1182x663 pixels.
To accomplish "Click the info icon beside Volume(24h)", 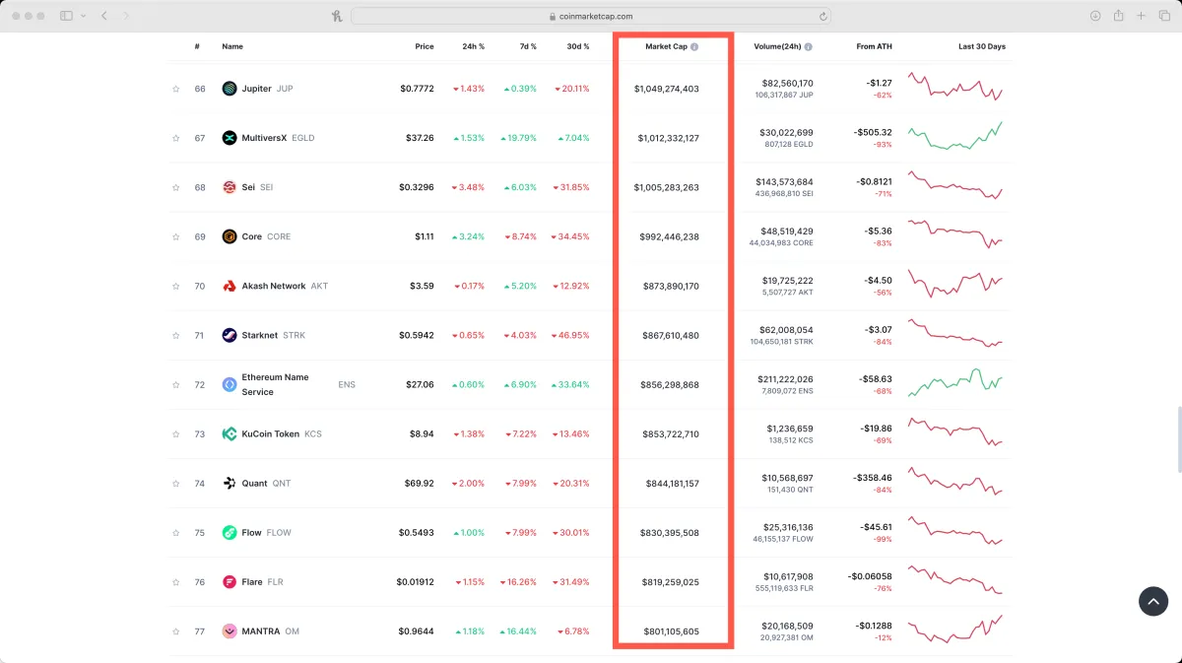I will tap(809, 46).
